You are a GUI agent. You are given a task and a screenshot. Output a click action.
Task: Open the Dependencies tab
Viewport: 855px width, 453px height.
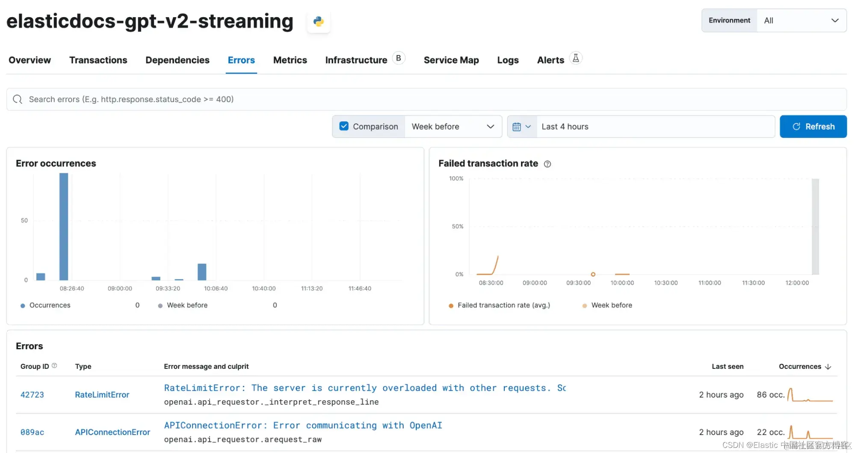tap(178, 60)
